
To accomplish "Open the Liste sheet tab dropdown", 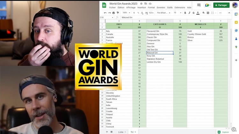I will 125,132.
